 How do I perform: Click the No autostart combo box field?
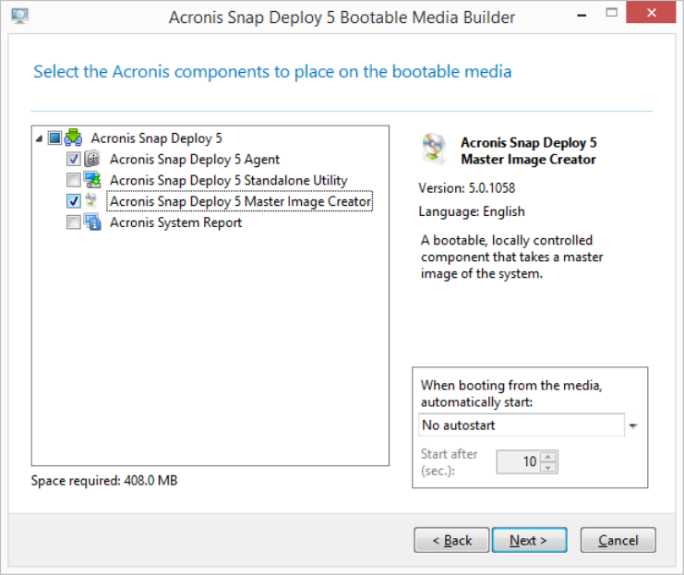point(522,425)
